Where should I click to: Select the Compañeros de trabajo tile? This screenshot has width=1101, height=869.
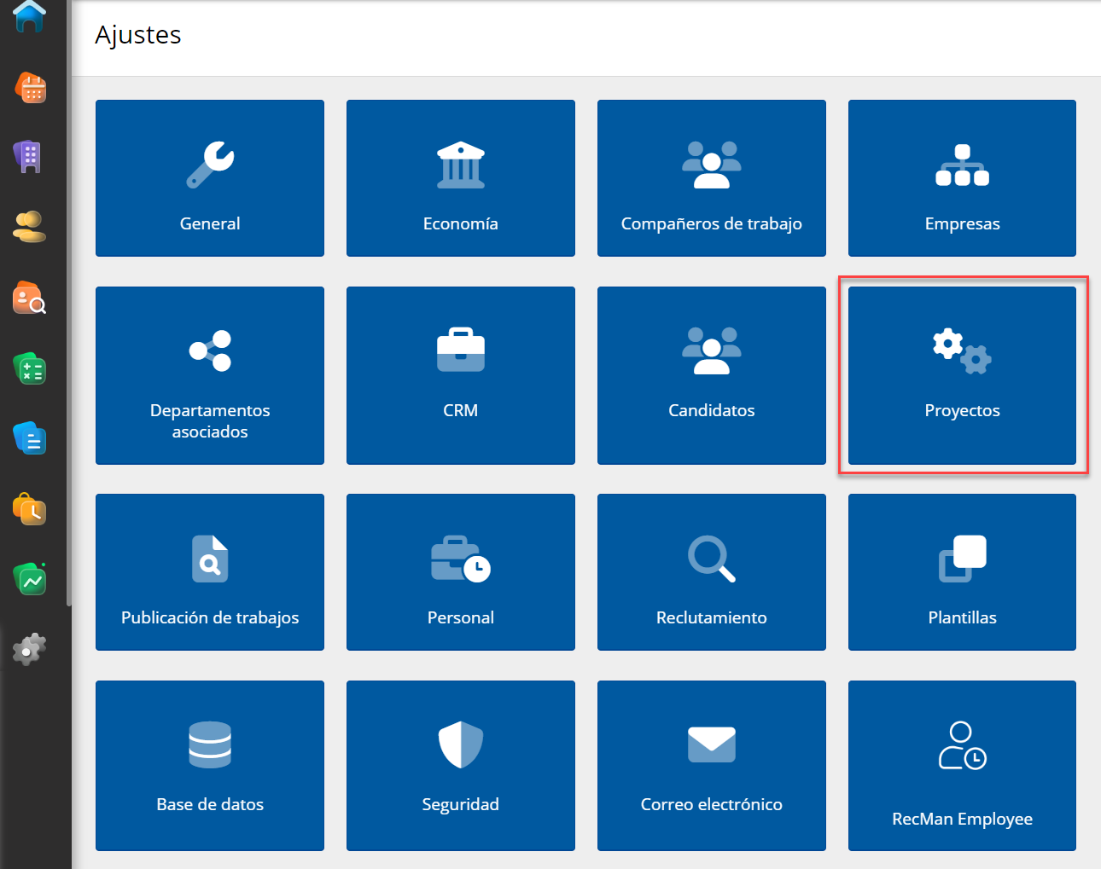711,178
